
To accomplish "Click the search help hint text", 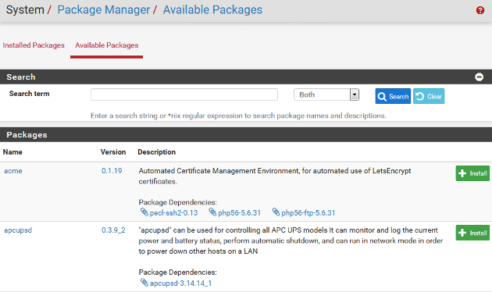I will [x=238, y=116].
